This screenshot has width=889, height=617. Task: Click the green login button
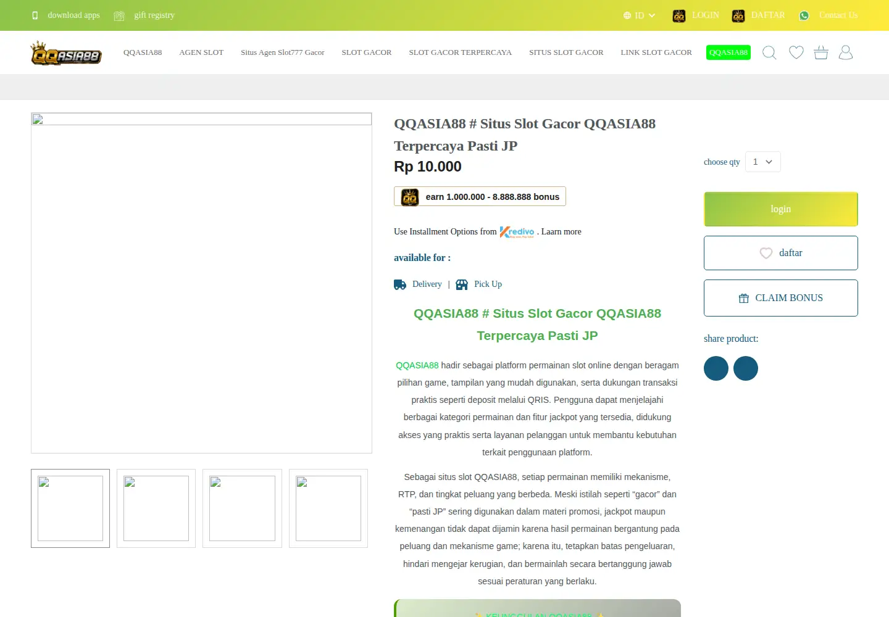point(781,209)
